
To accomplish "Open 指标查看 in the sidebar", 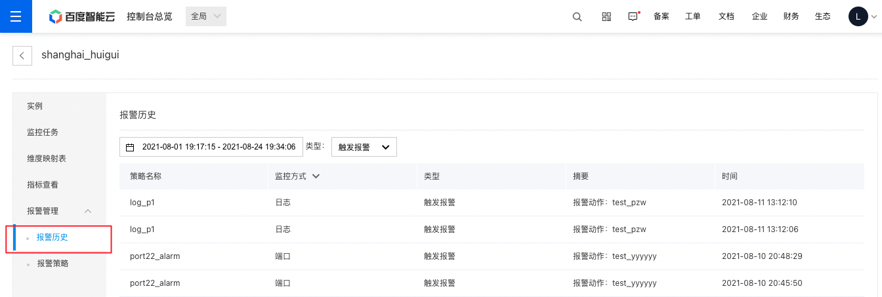I will (x=43, y=185).
